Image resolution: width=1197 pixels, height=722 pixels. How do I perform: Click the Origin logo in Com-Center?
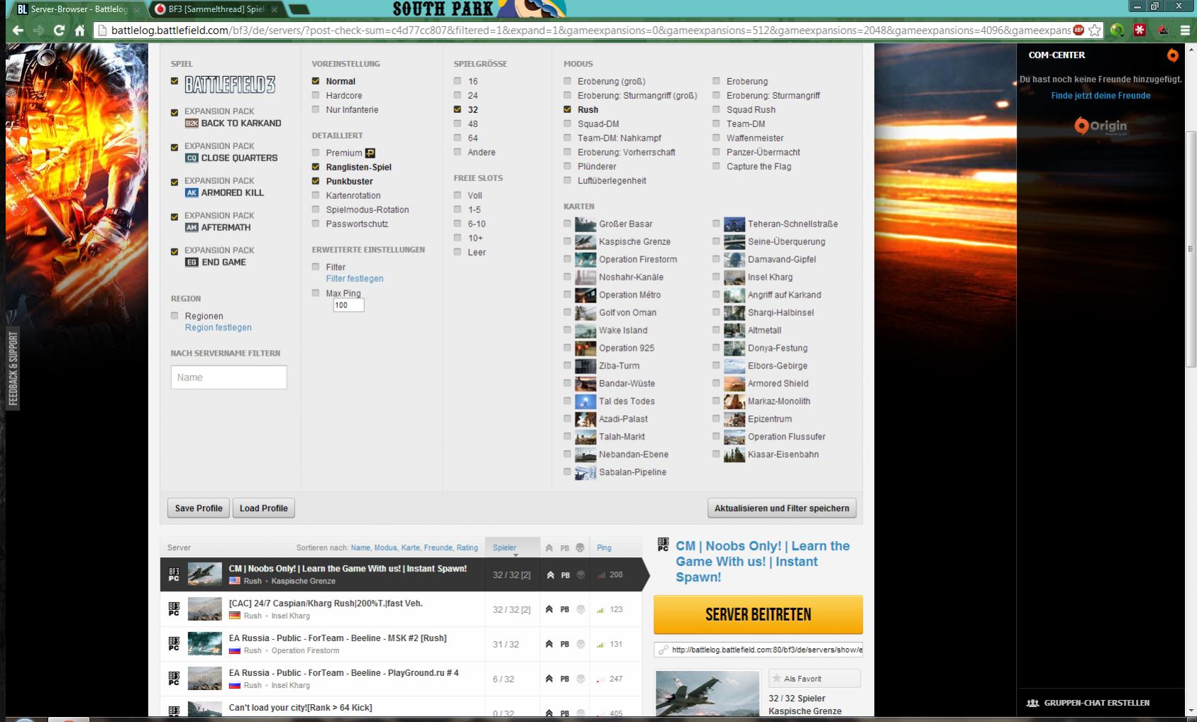(1101, 126)
